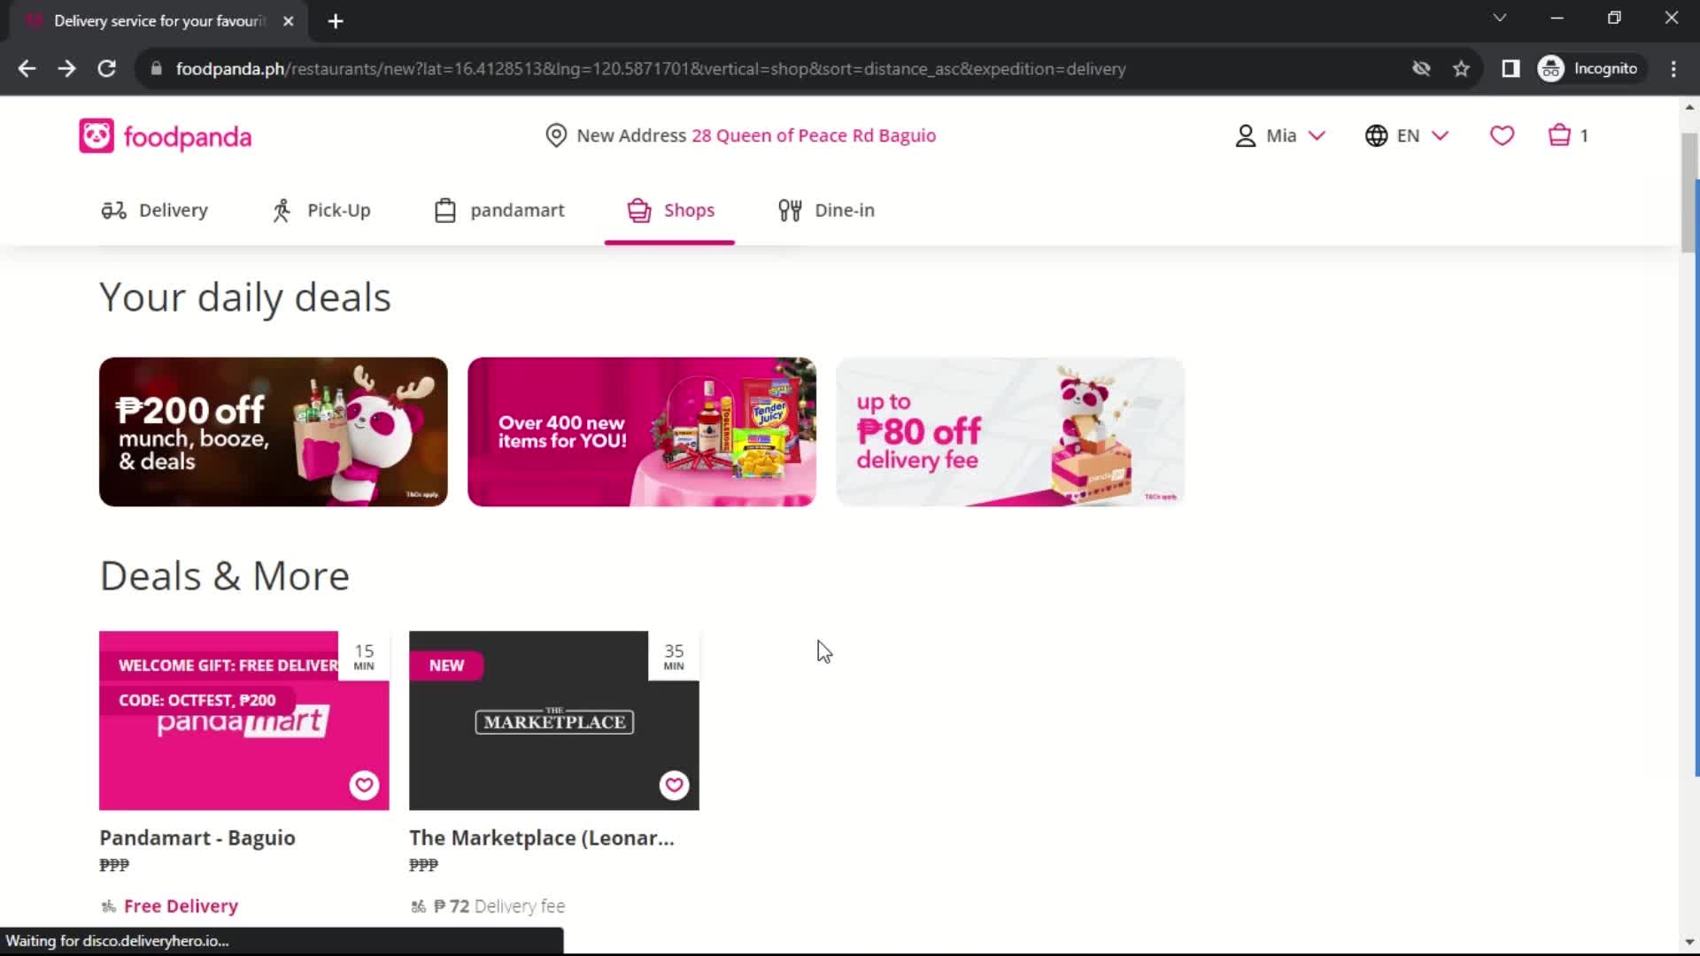Click the browser back arrow
Screen dimensions: 1700x956
tap(27, 68)
